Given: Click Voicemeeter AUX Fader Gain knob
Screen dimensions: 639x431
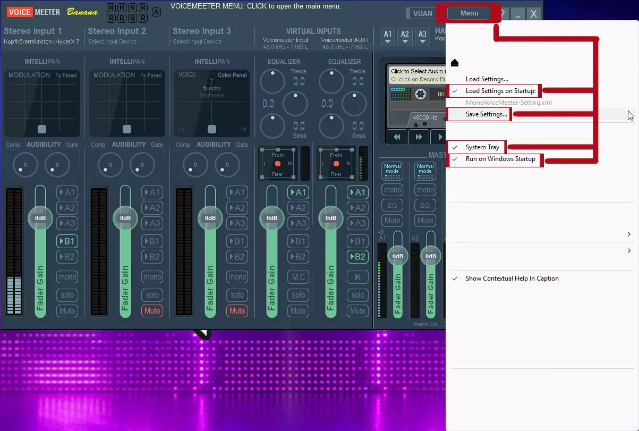Looking at the screenshot, I should pos(331,218).
